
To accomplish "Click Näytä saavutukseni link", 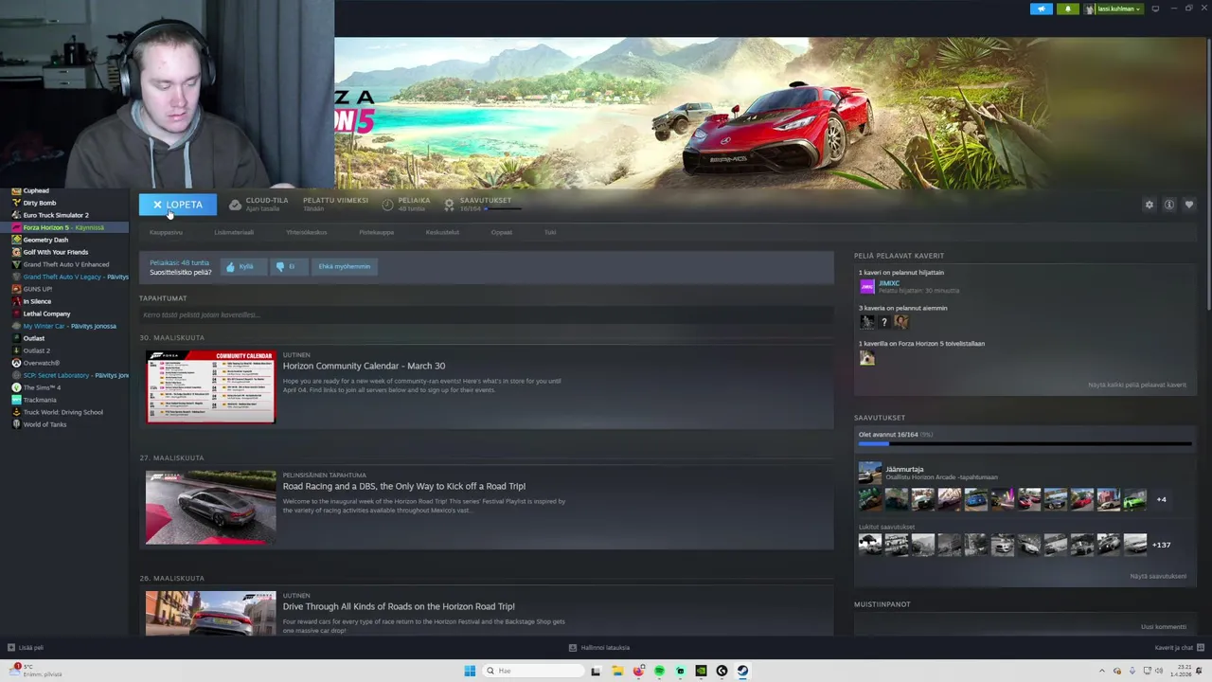I will pos(1158,576).
